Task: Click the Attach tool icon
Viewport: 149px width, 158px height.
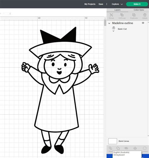Action: tap(126, 148)
